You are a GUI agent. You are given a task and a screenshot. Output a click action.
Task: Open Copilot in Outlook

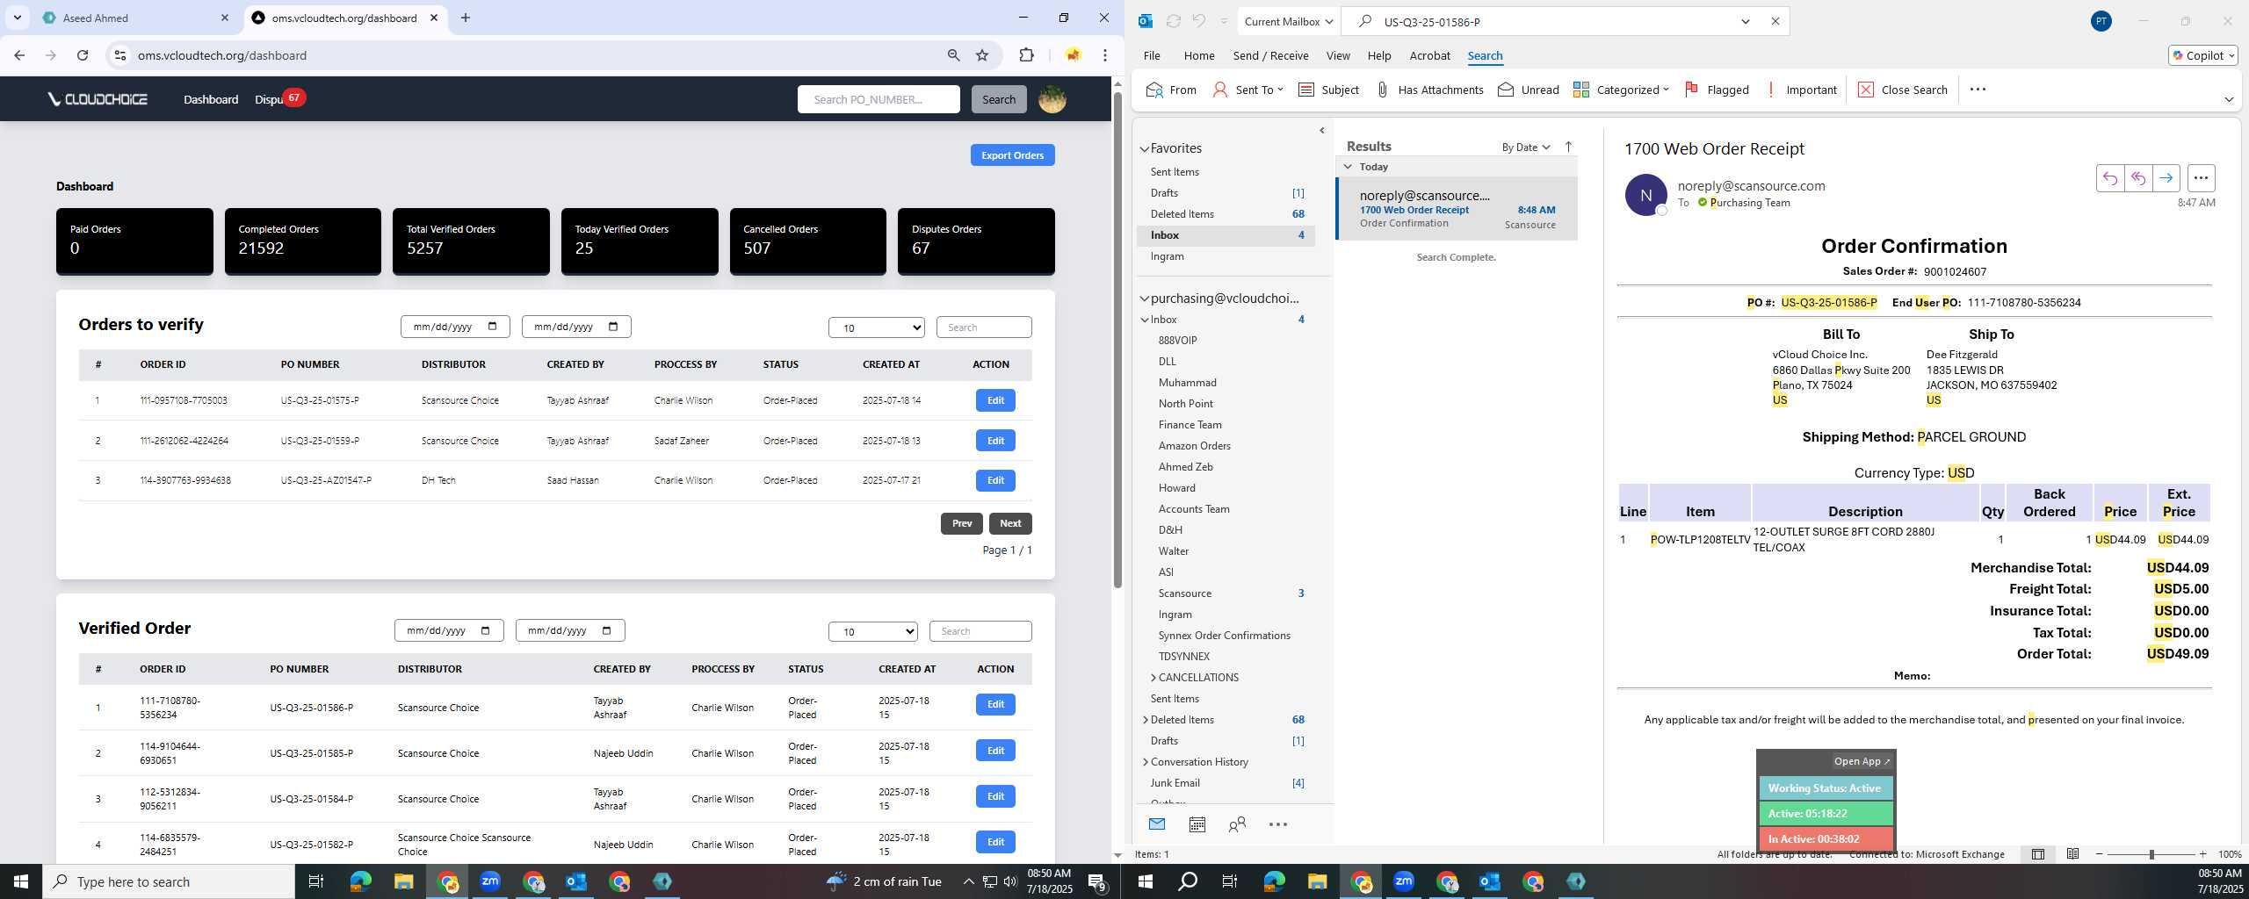click(2202, 55)
